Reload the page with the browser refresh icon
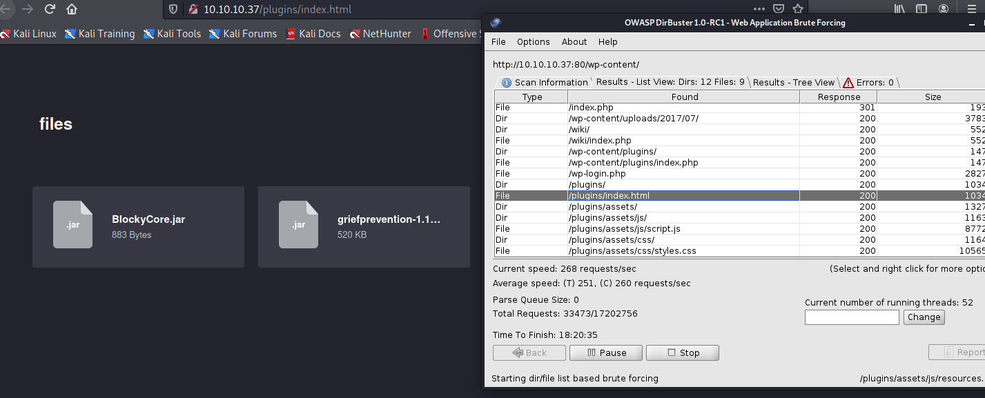Screen dimensions: 985x398 pos(50,10)
